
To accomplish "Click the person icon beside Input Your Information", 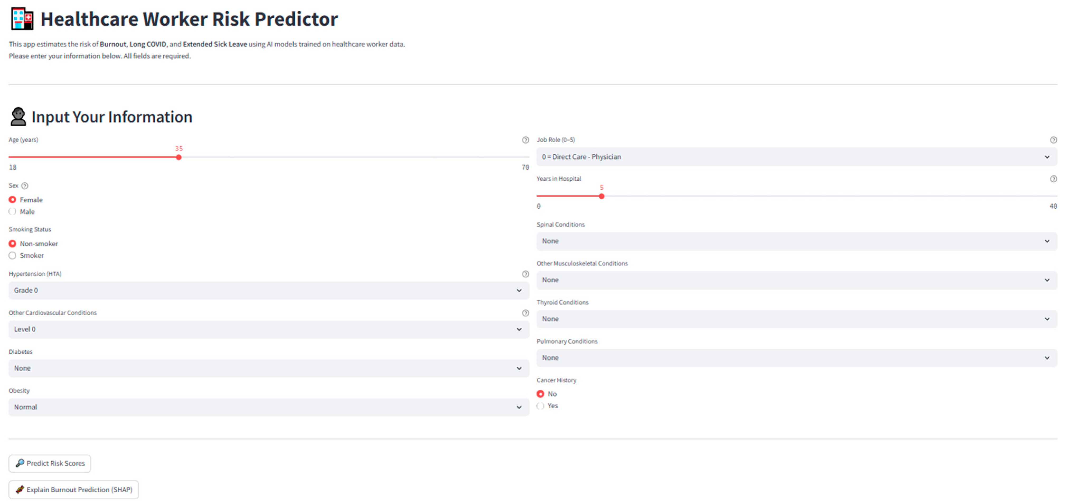I will click(18, 116).
